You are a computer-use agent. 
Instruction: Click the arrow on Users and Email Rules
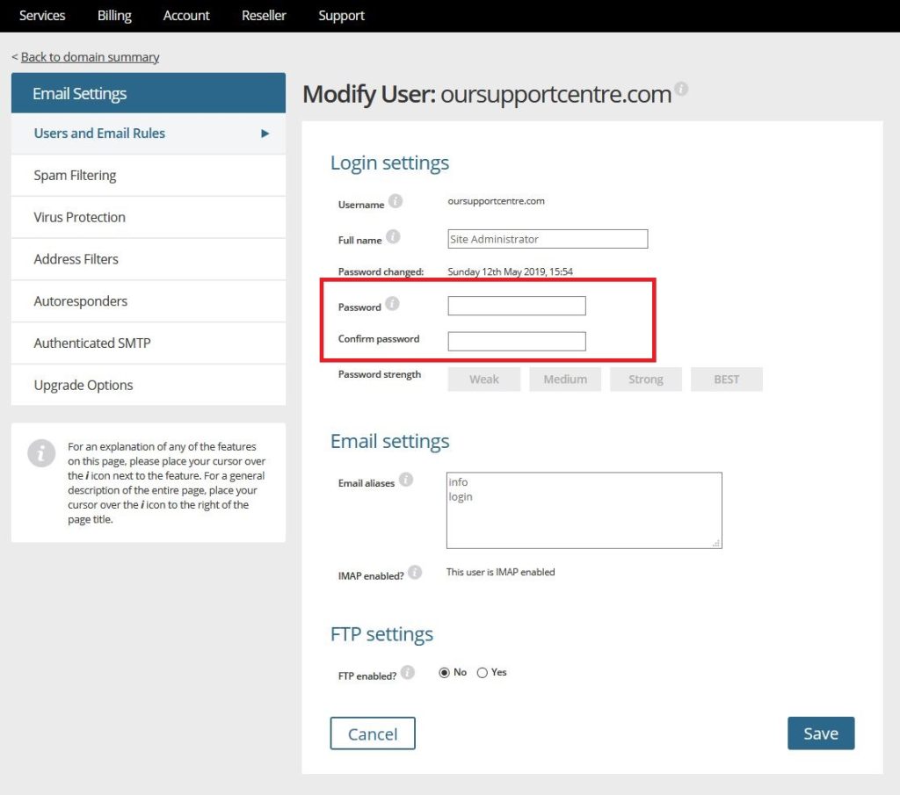tap(265, 134)
